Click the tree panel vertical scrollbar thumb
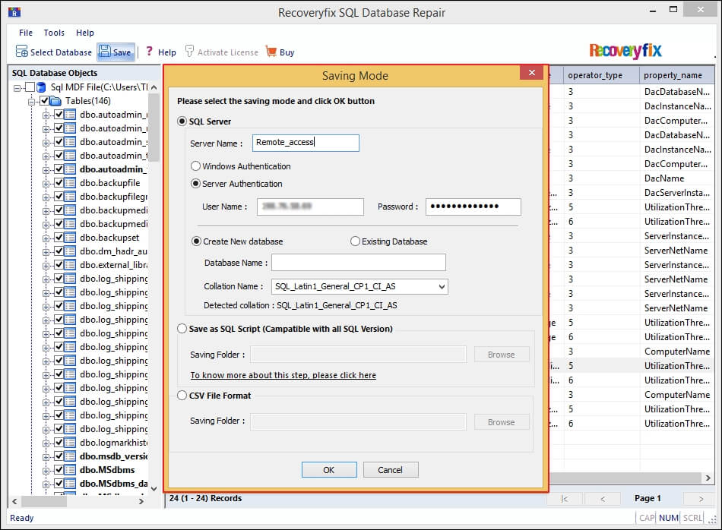 (x=154, y=128)
